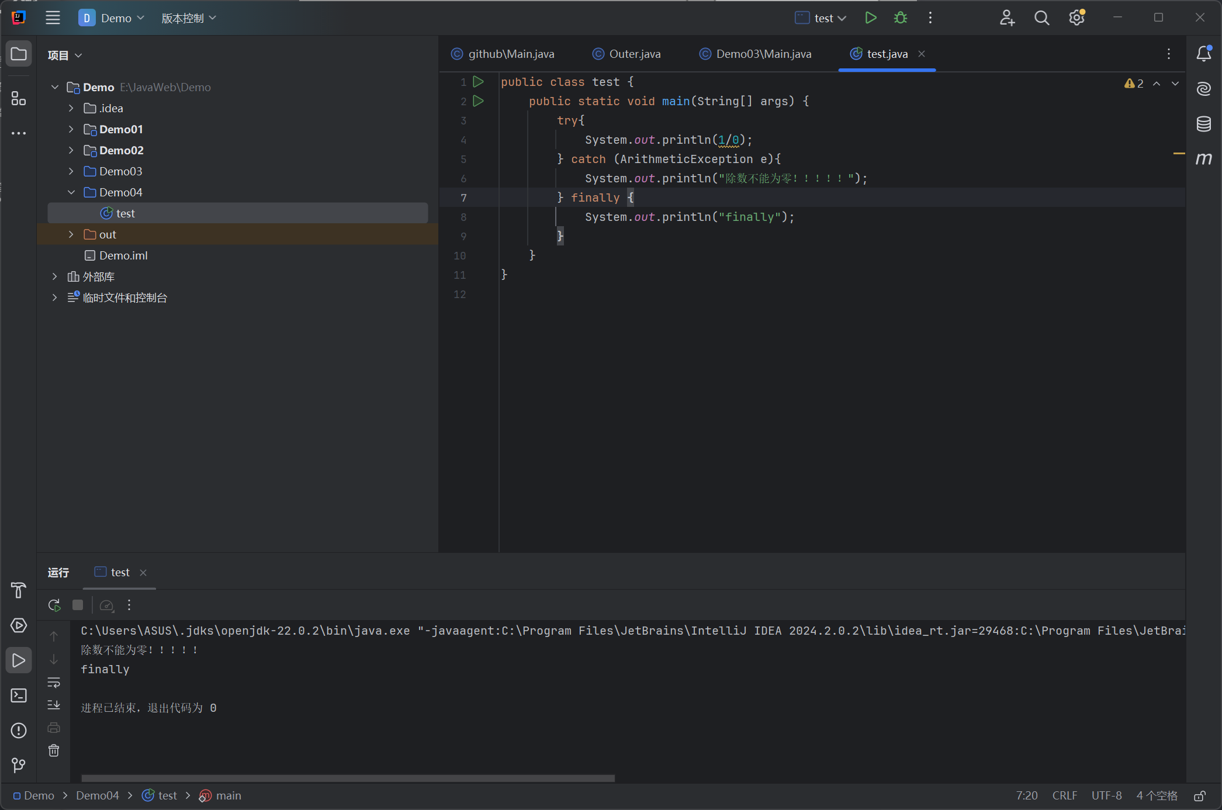Open the Maven tool window icon

click(1203, 158)
